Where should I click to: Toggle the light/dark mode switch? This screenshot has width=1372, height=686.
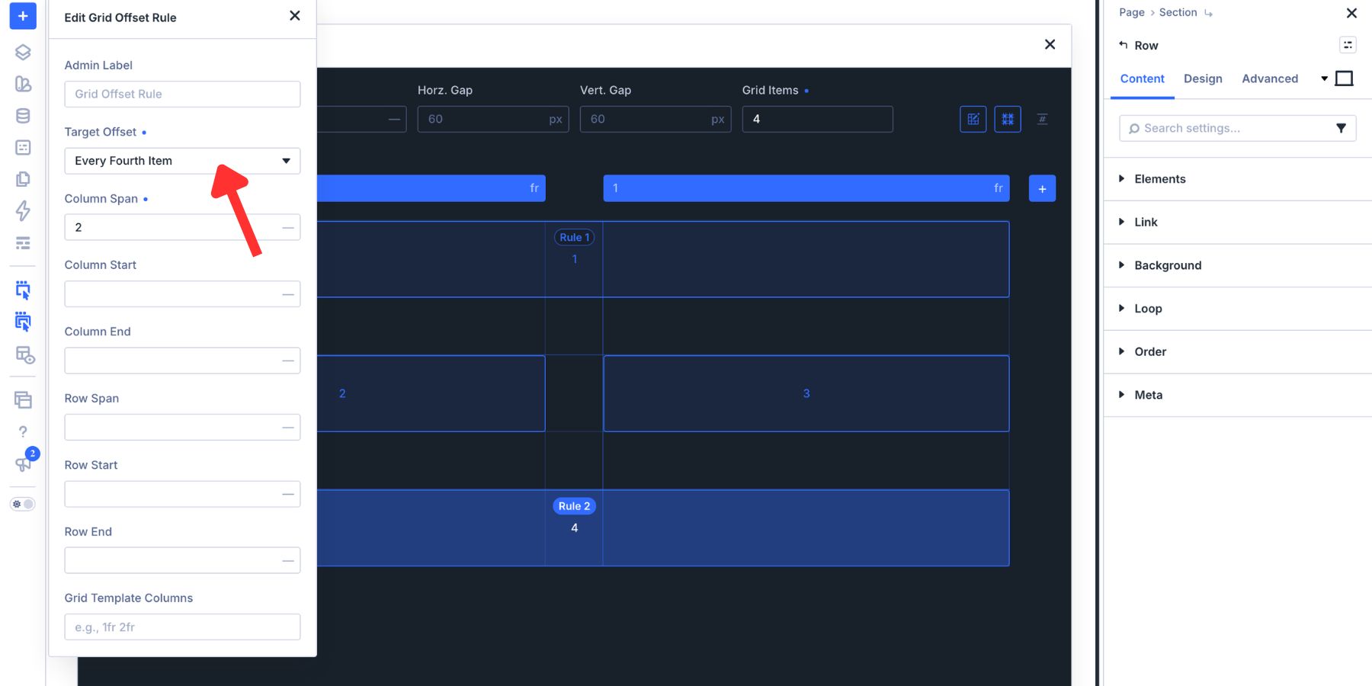tap(23, 504)
